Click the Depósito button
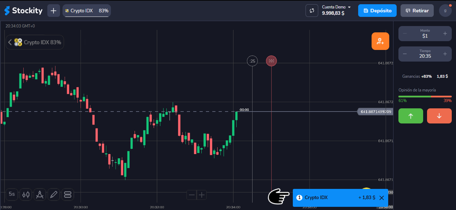The height and width of the screenshot is (210, 456). (x=377, y=11)
